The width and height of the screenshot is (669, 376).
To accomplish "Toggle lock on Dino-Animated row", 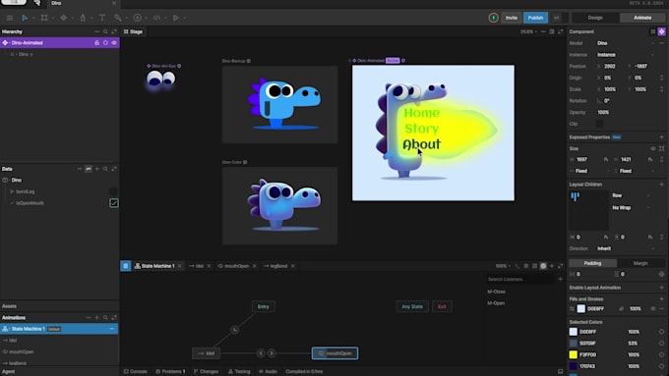I will pos(96,43).
